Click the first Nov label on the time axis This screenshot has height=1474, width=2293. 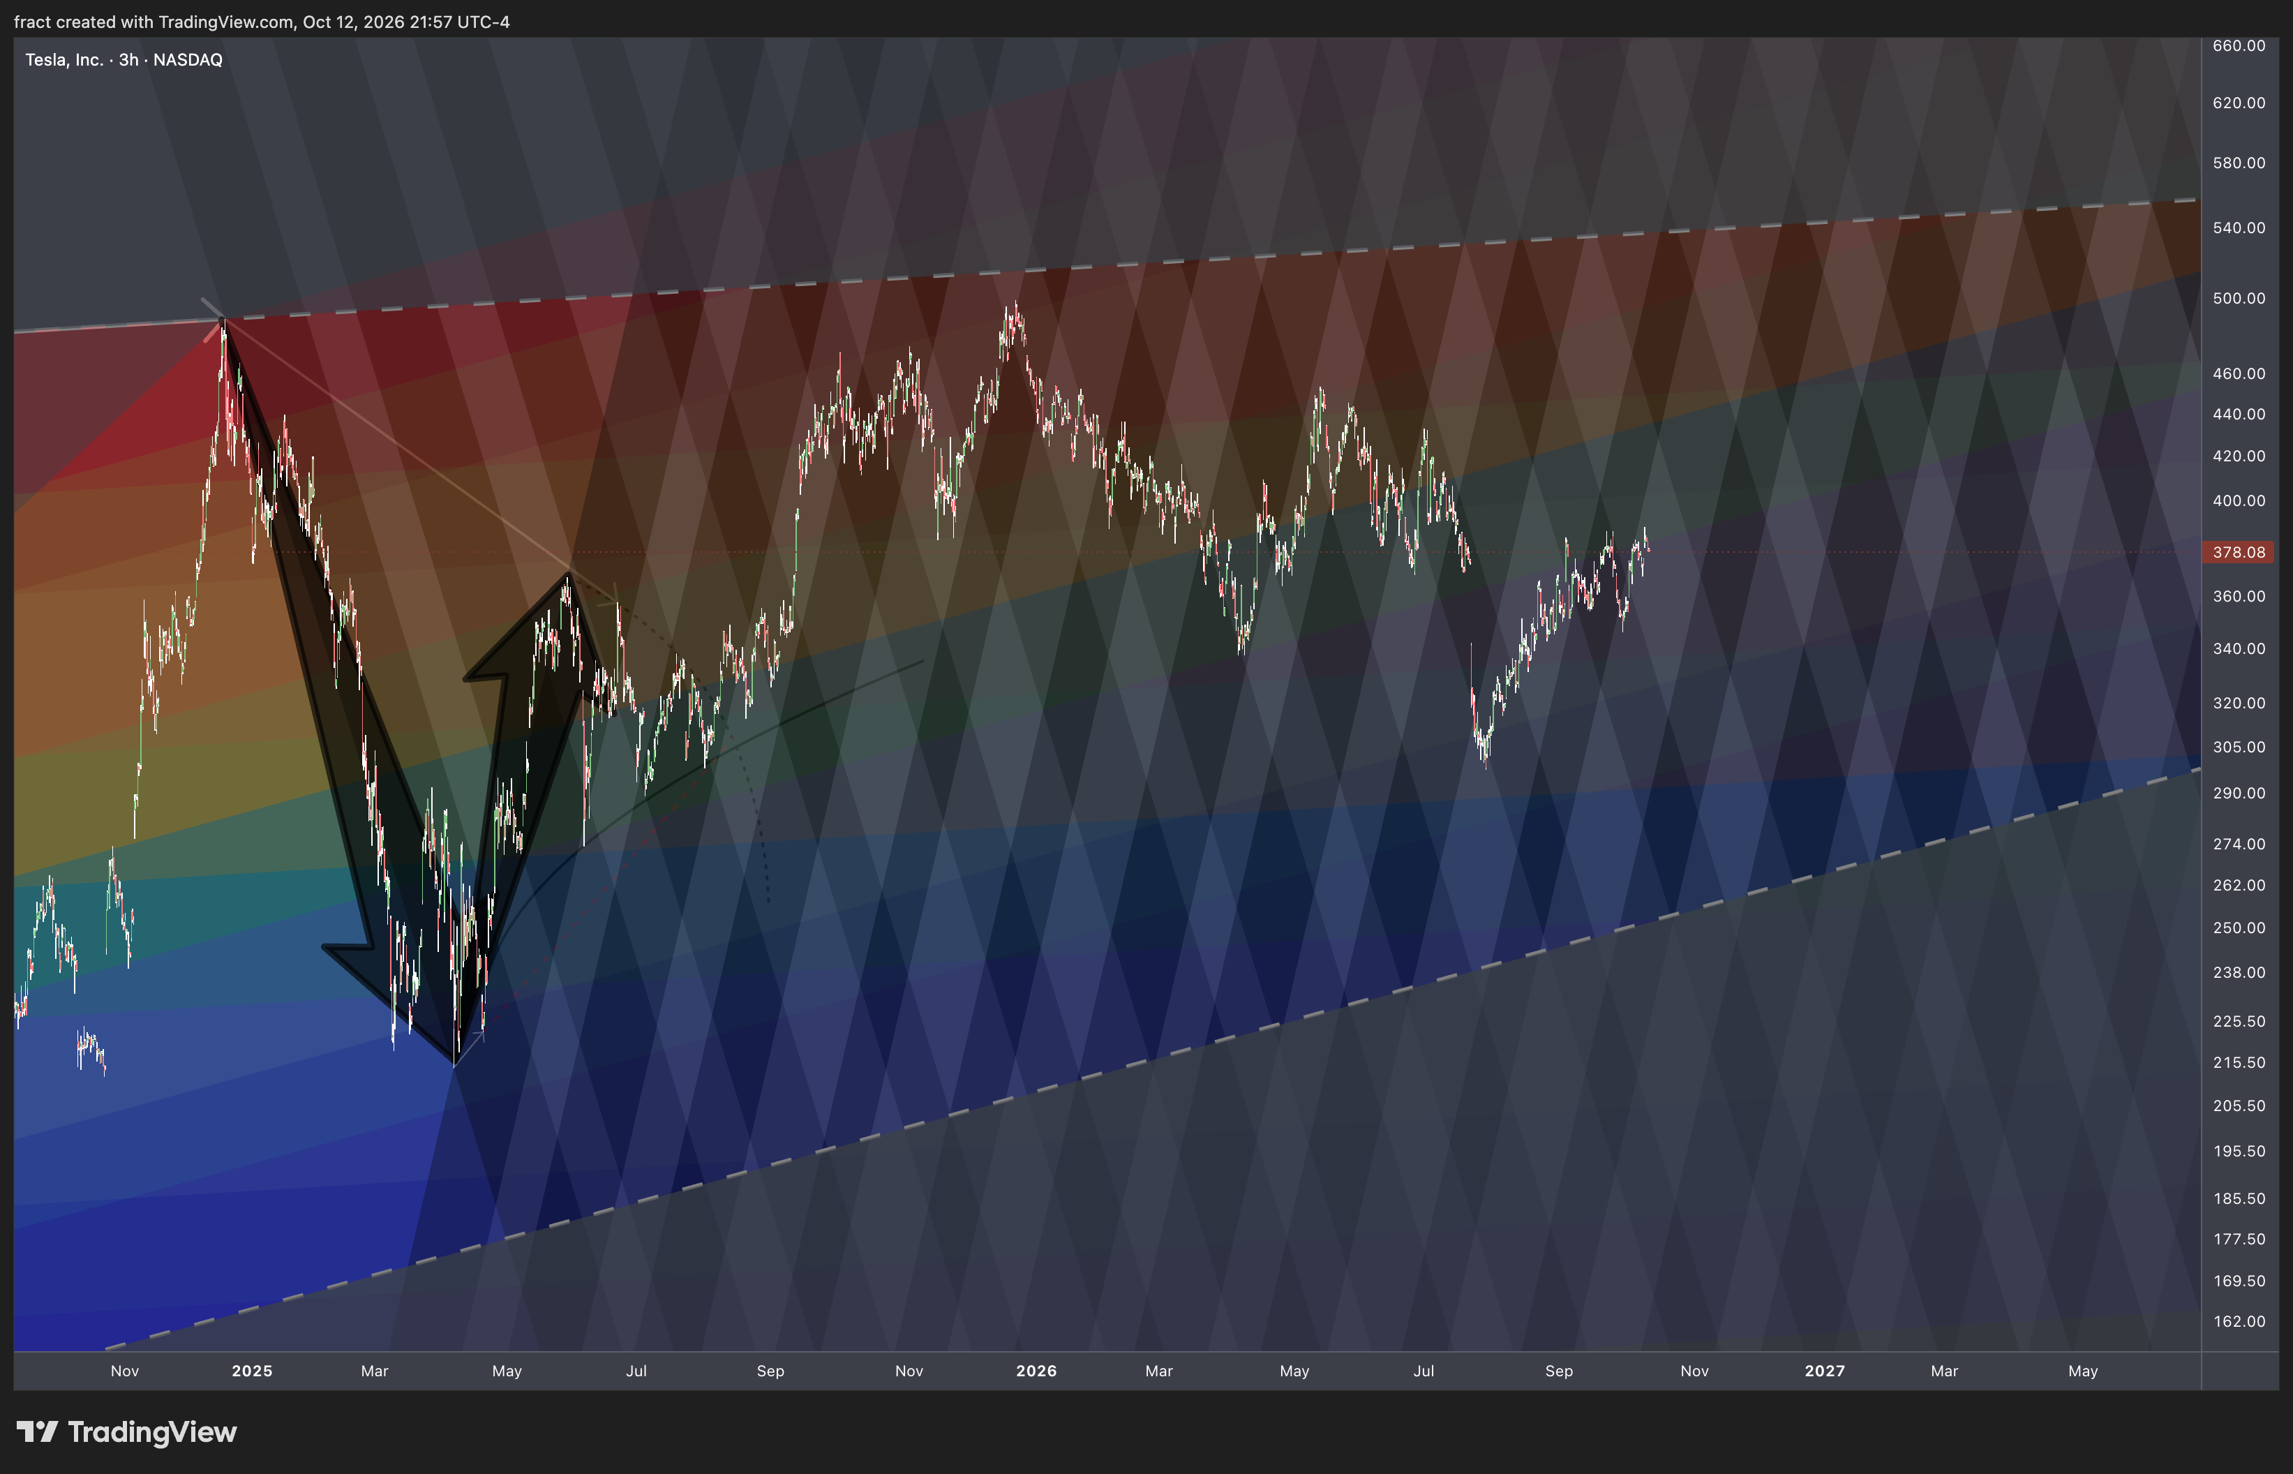pos(124,1371)
